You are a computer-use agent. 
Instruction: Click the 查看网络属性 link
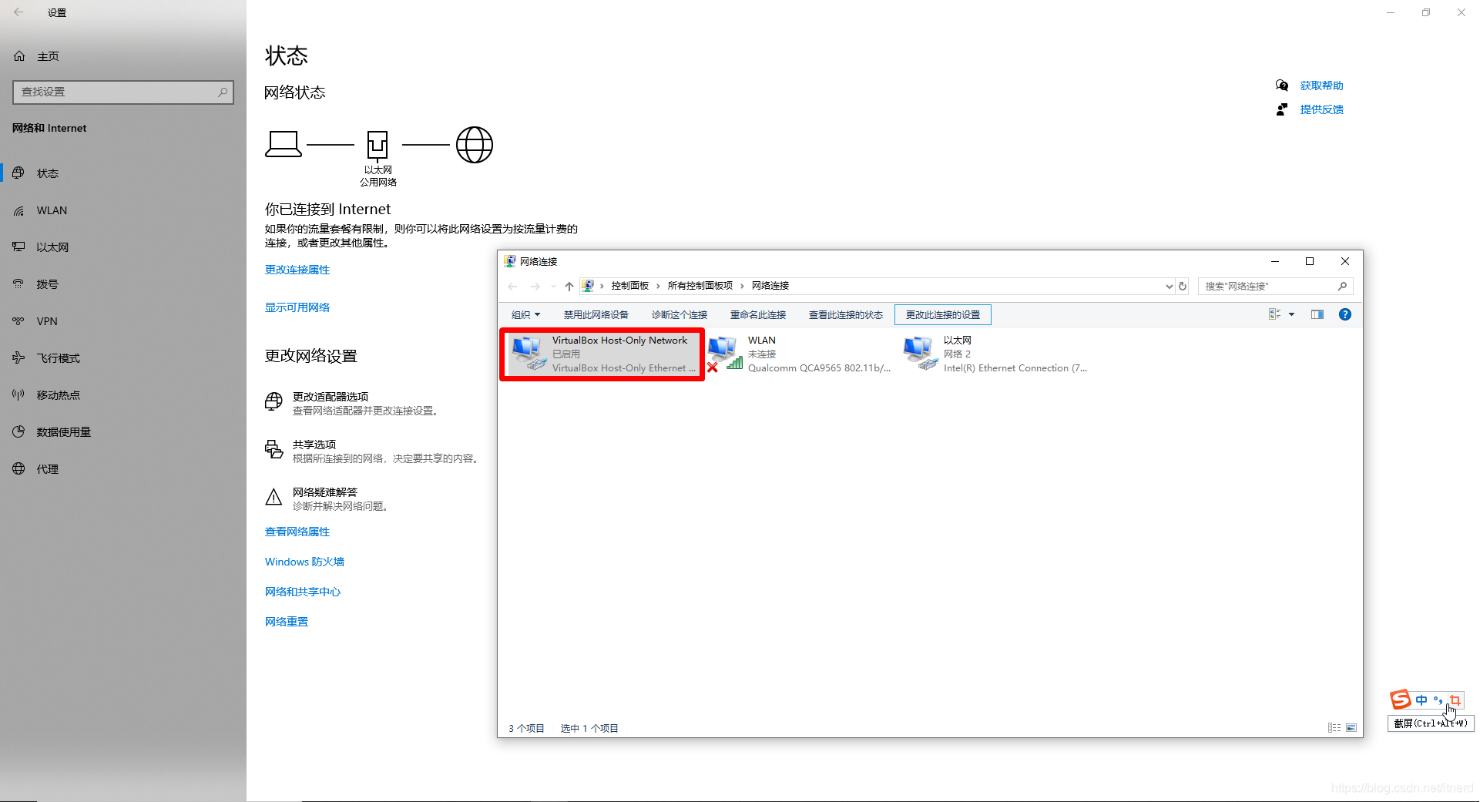click(297, 532)
